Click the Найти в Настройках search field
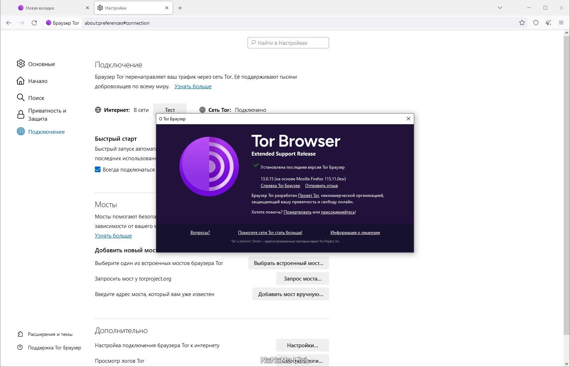This screenshot has height=367, width=570. [x=288, y=43]
